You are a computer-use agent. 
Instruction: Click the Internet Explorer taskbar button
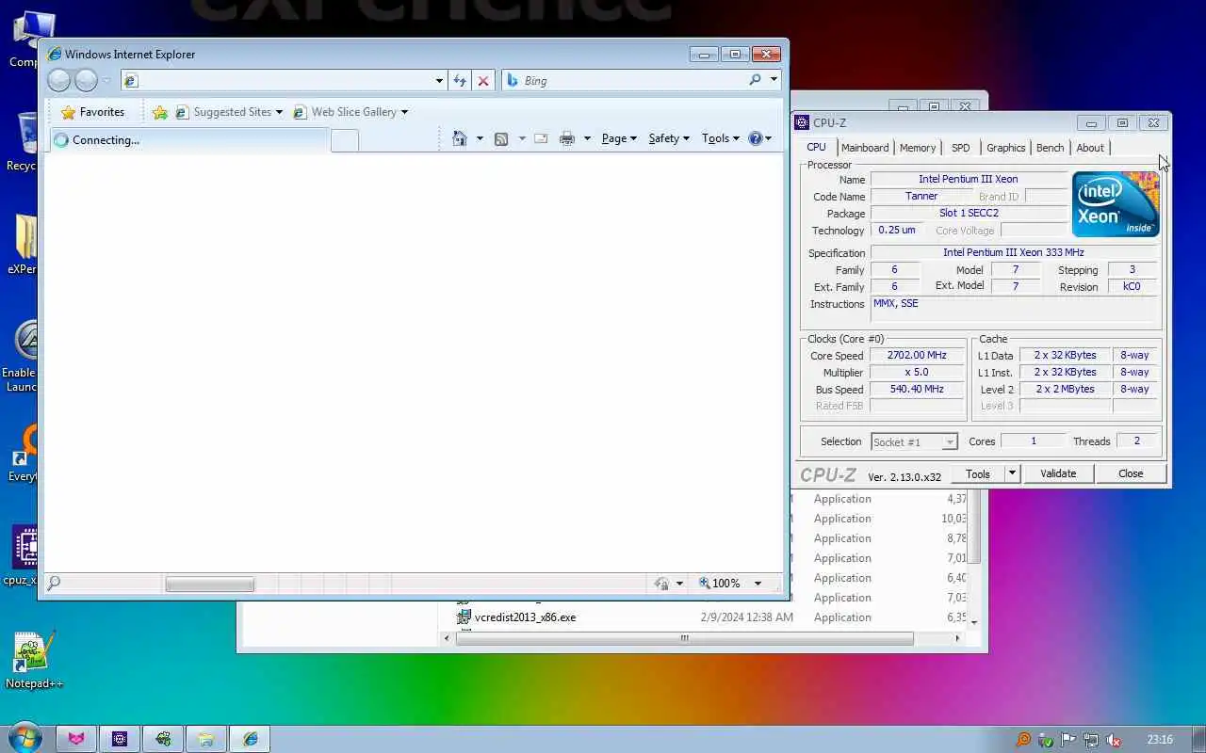(250, 739)
